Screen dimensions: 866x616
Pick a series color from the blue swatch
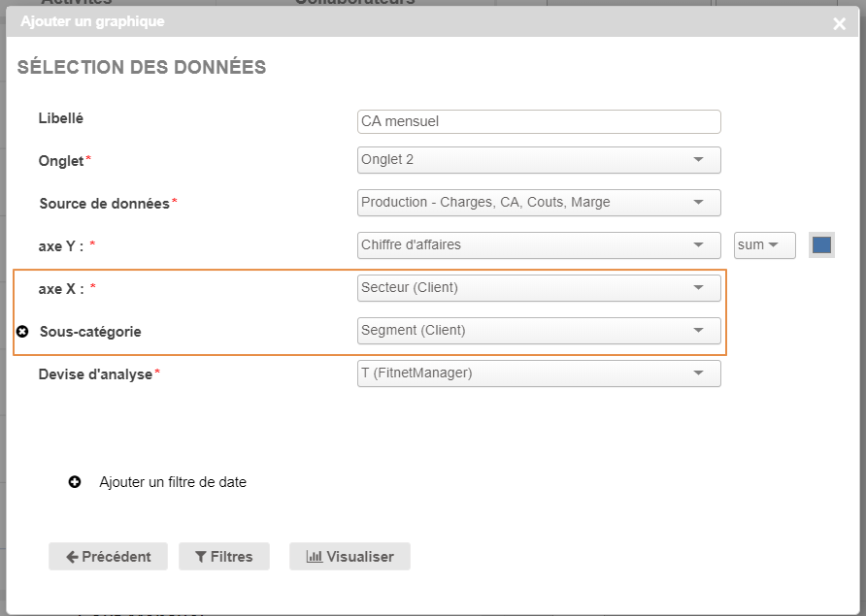(x=821, y=245)
